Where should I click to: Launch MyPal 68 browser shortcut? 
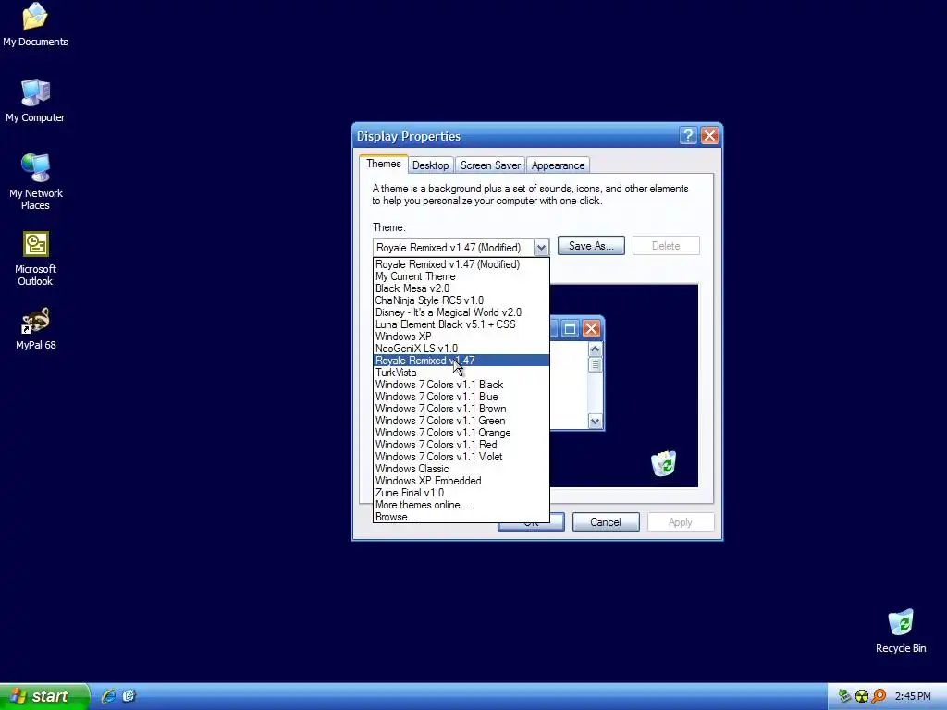coord(36,329)
